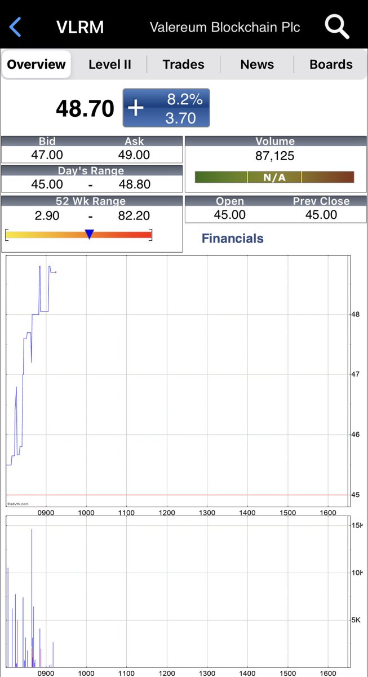Screen dimensions: 368x677
Task: Open the search magnifier icon
Action: pyautogui.click(x=337, y=27)
